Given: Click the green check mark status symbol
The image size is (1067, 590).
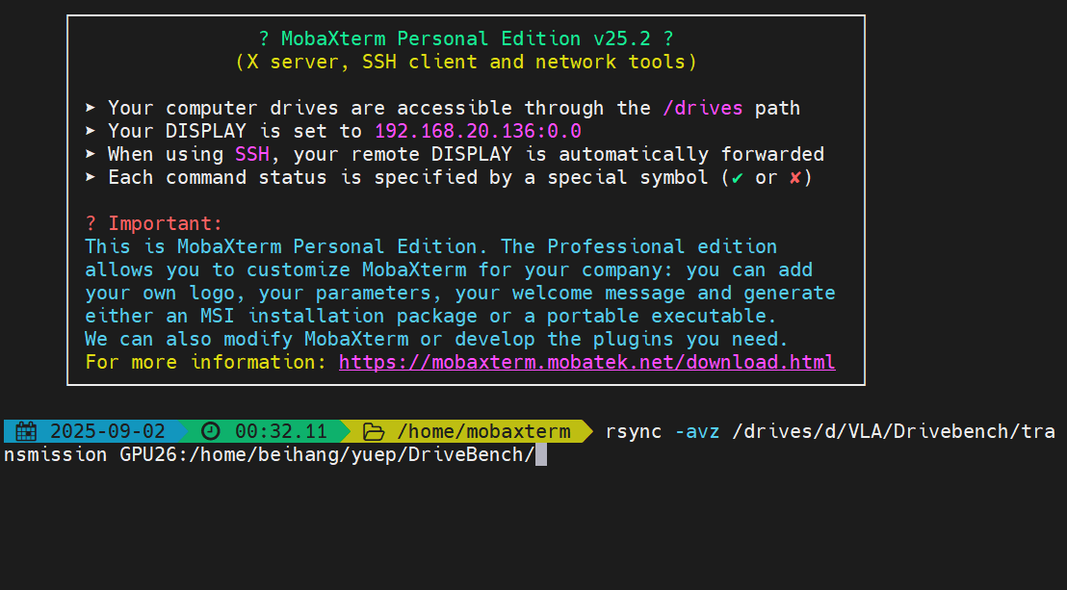Looking at the screenshot, I should 738,178.
